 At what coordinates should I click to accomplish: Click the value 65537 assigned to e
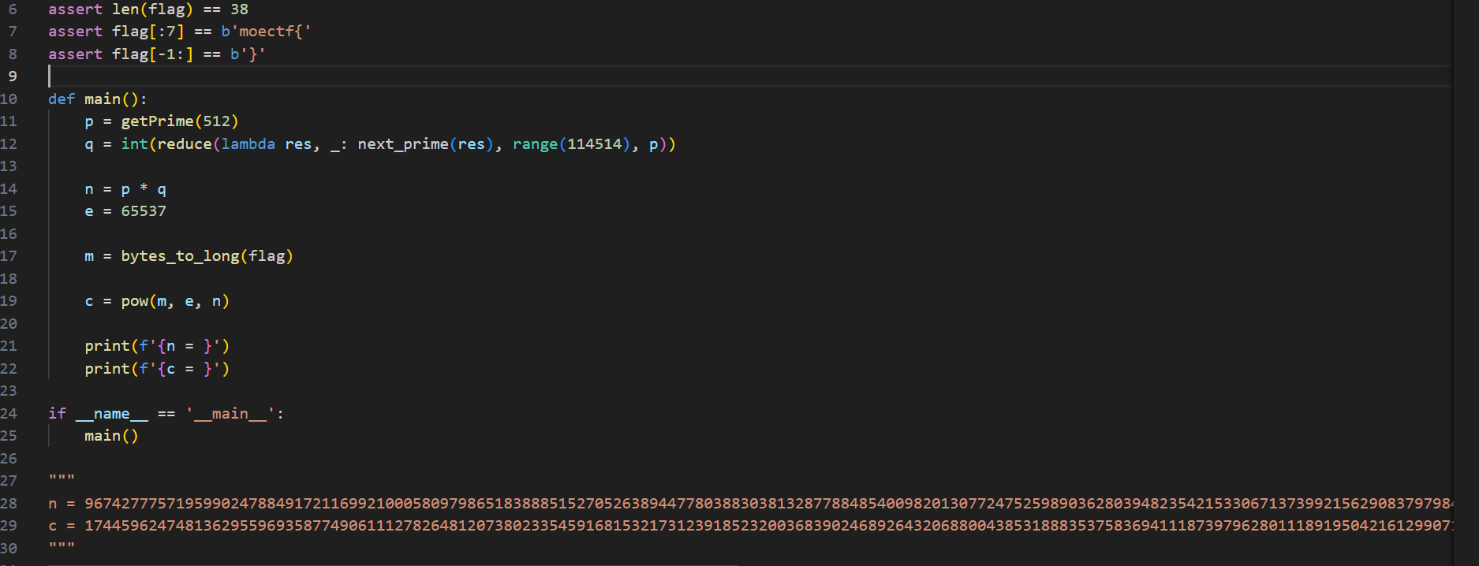144,211
